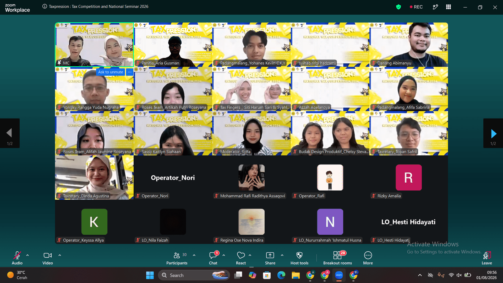The image size is (503, 283).
Task: Open meeting information icon beside the title
Action: click(x=45, y=7)
